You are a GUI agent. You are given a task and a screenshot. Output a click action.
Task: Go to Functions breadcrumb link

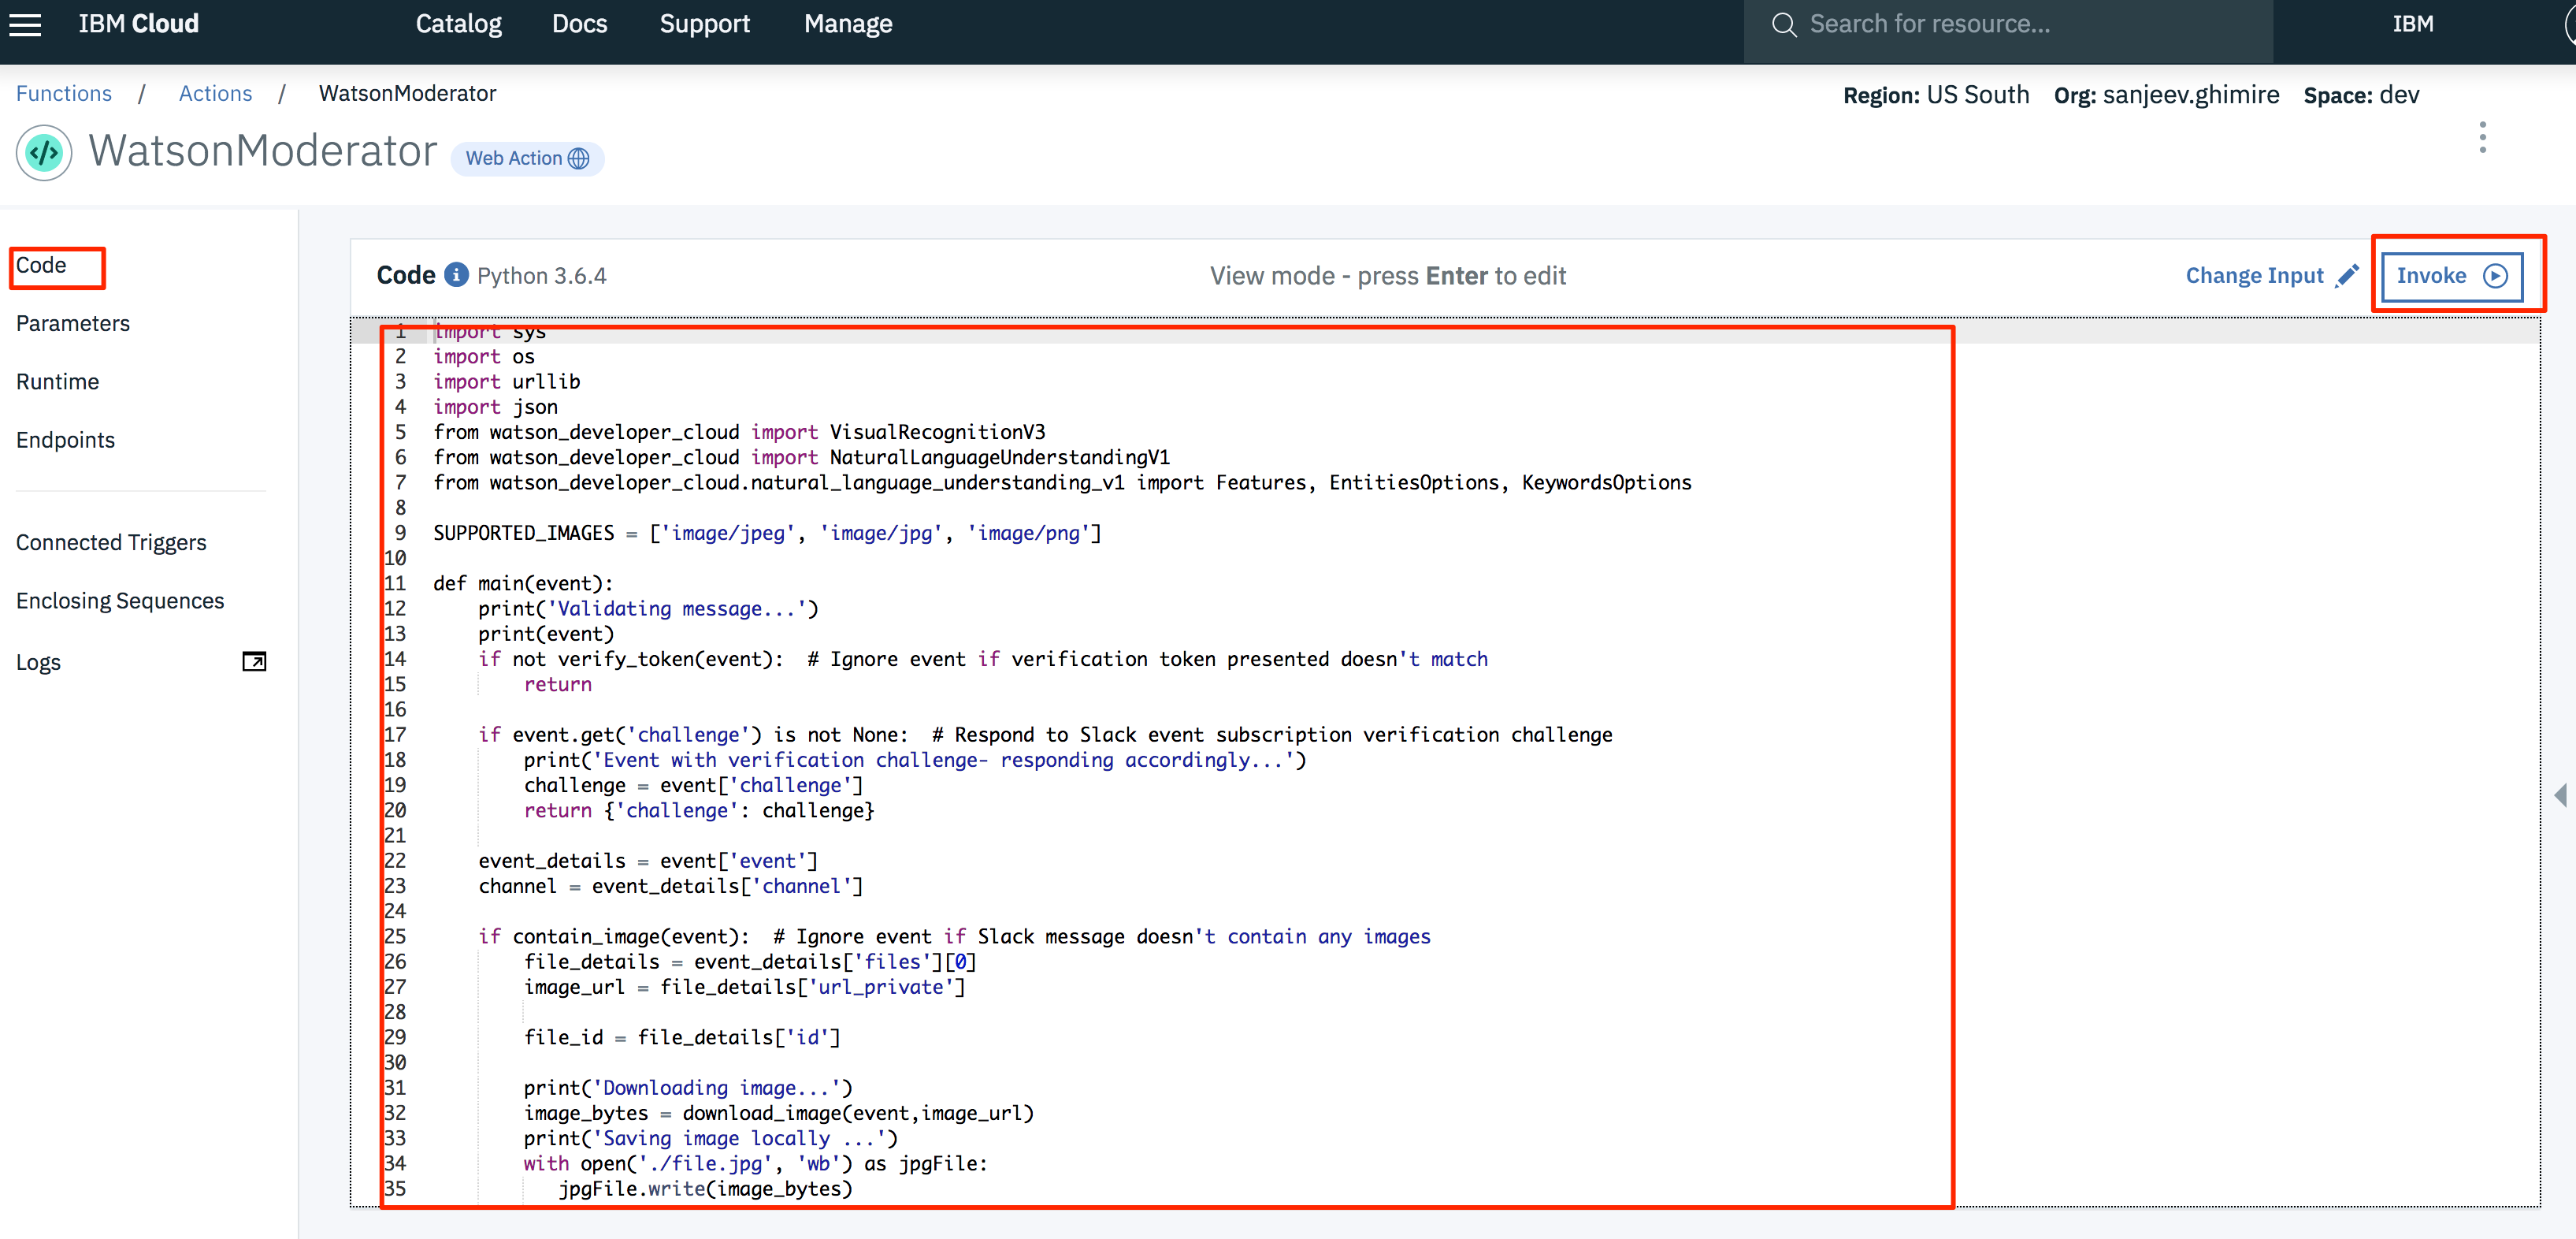(x=63, y=93)
